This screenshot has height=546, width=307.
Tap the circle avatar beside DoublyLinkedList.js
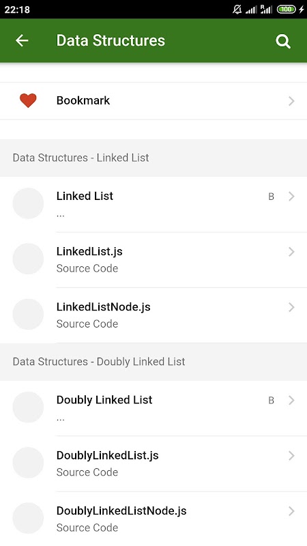pyautogui.click(x=28, y=463)
